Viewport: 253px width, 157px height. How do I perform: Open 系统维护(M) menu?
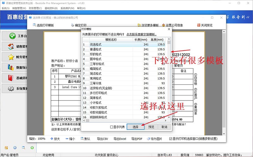click(67, 8)
